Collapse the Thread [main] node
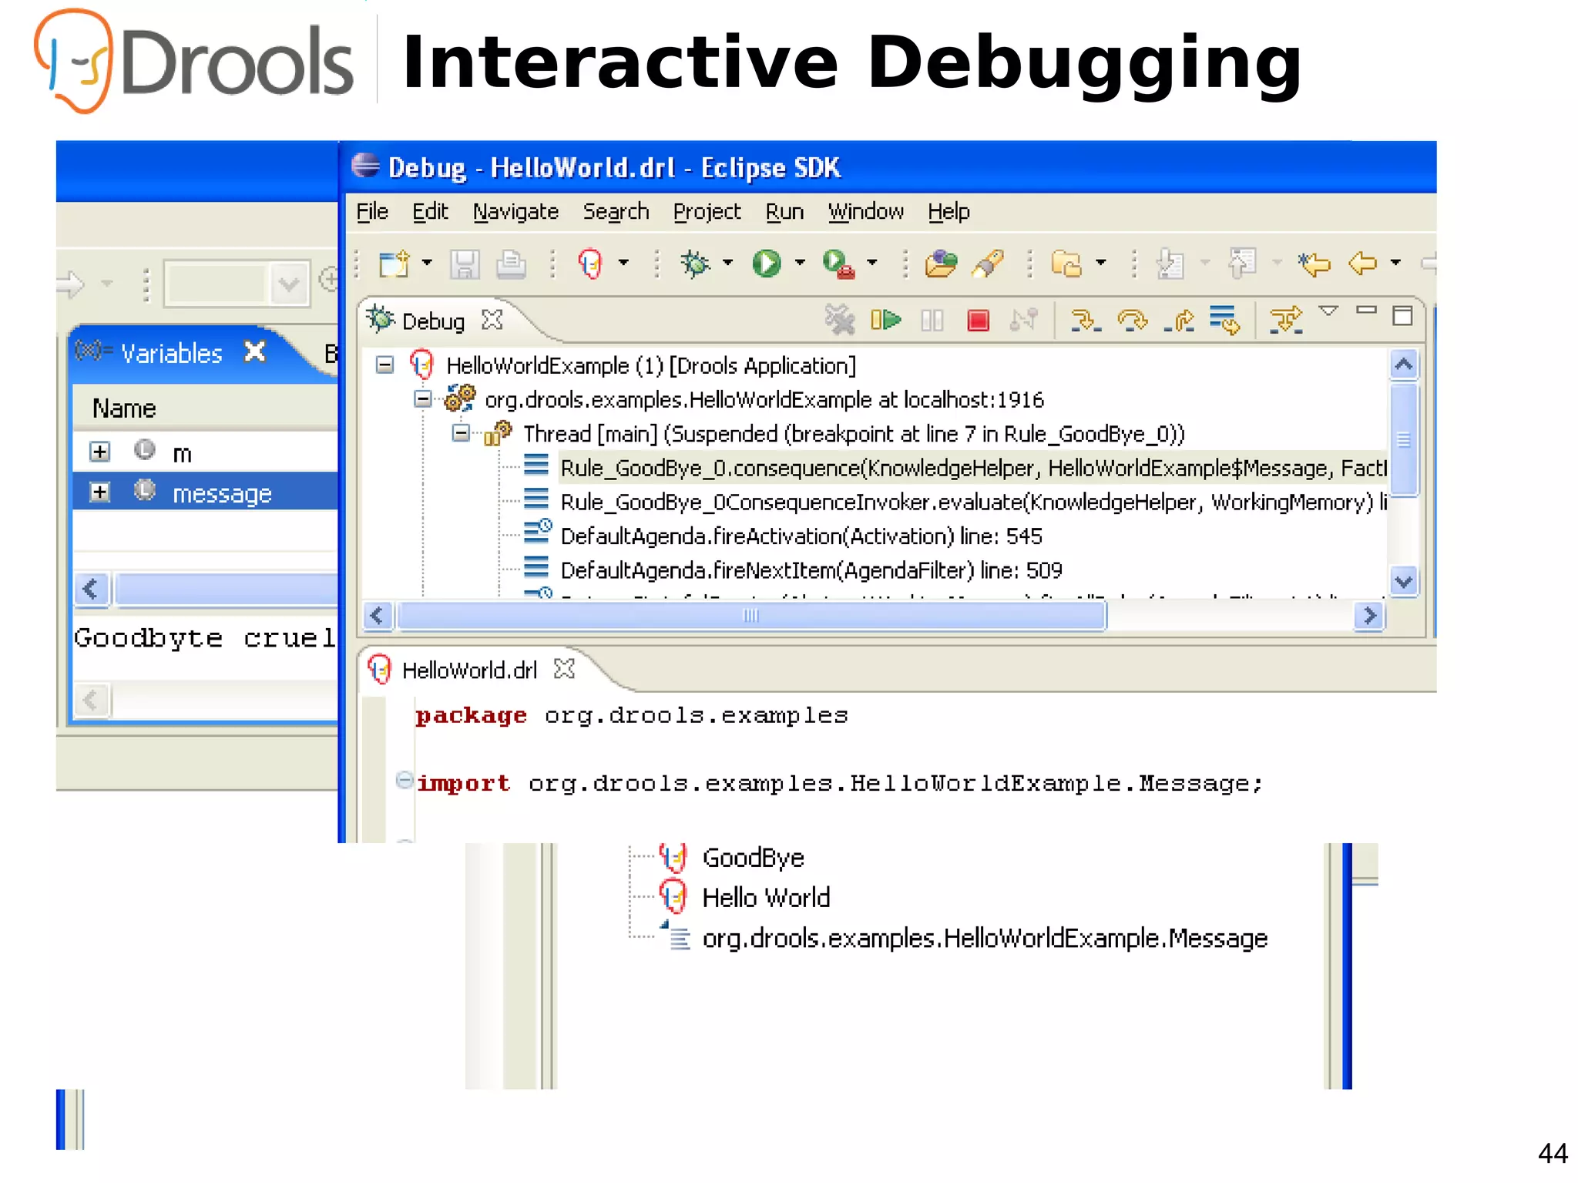Screen dimensions: 1578x1183 tap(461, 433)
